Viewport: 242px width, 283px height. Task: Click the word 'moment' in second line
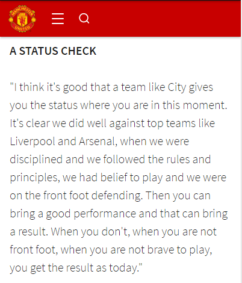coord(203,105)
